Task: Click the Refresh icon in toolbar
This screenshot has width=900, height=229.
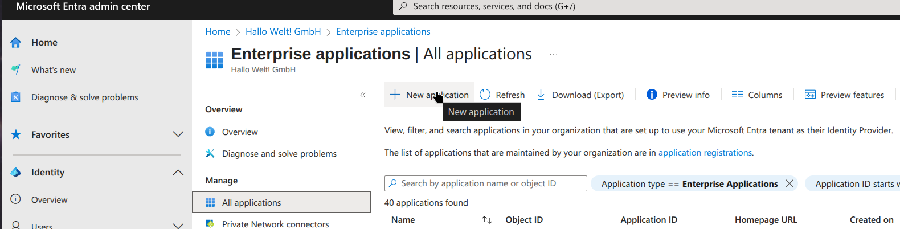Action: point(485,95)
